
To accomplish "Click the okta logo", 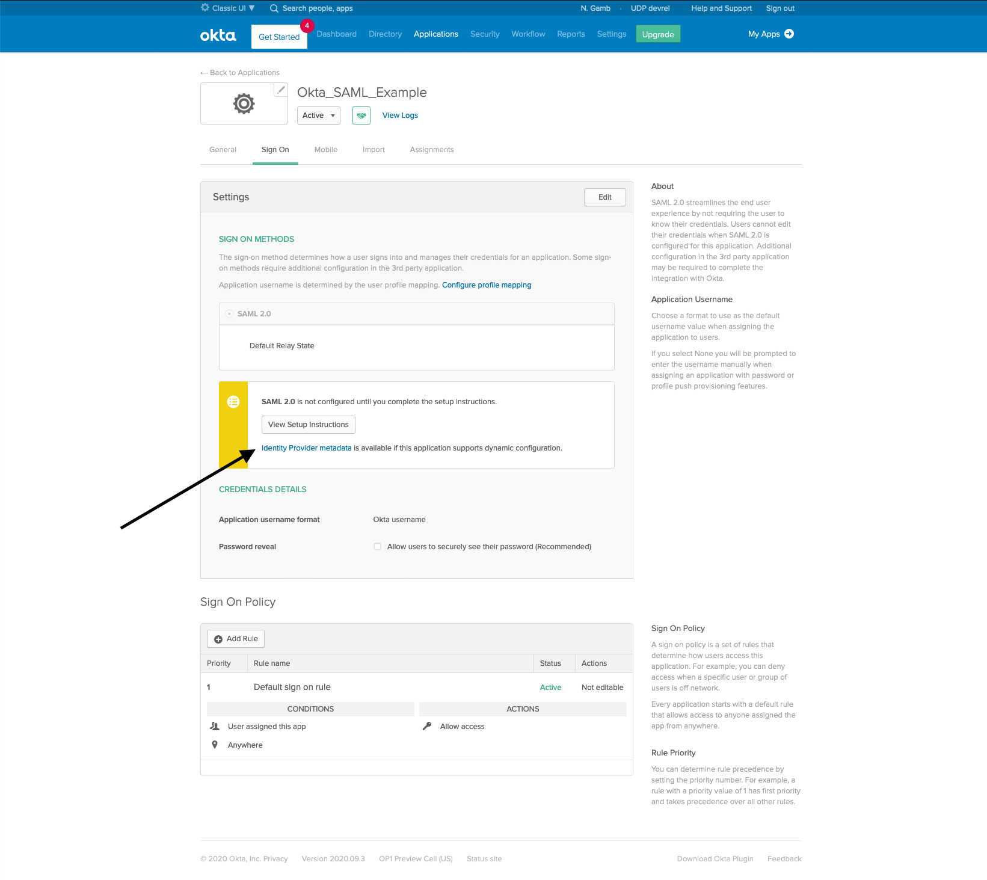I will (218, 35).
